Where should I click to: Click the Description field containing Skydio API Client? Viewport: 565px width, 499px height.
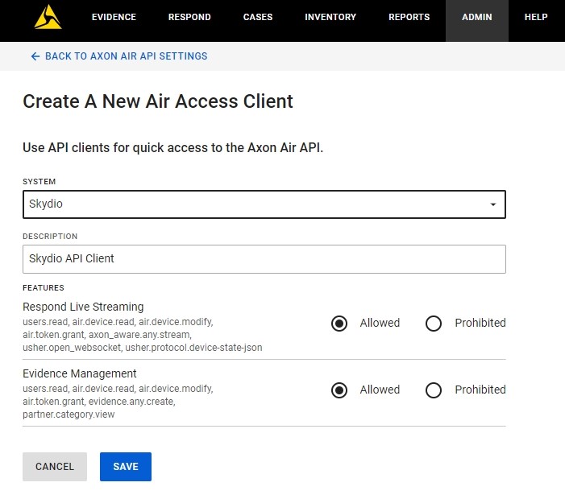coord(264,259)
